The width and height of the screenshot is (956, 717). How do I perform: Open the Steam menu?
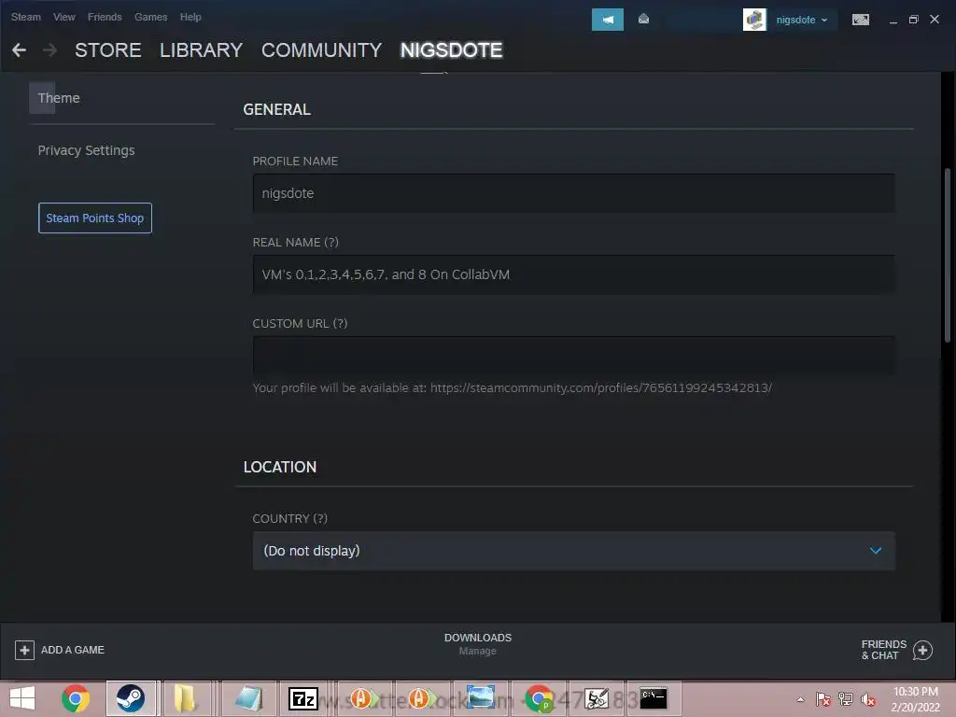click(x=25, y=17)
